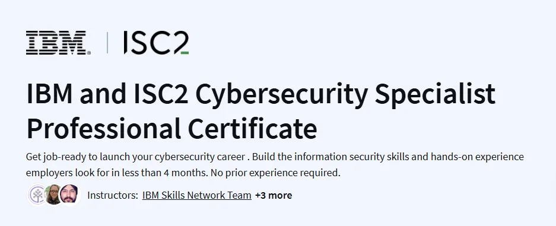Show the +3 more instructors
Viewport: 556px width, 226px height.
pyautogui.click(x=274, y=195)
